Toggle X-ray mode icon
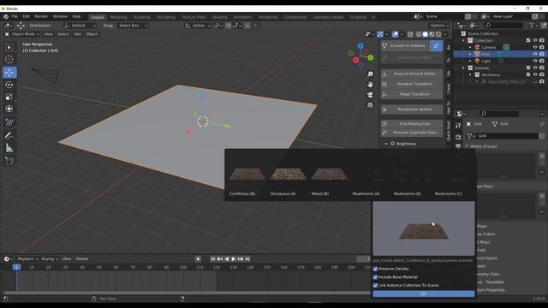The image size is (548, 308). pyautogui.click(x=410, y=34)
